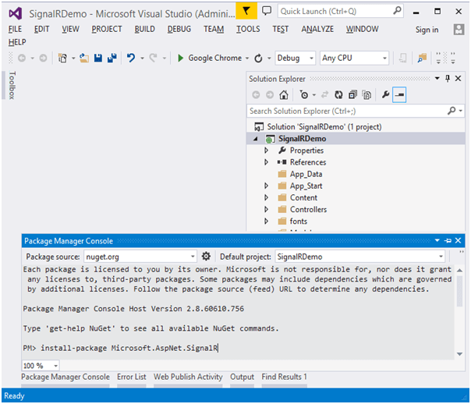The image size is (471, 404).
Task: Switch to the Error List tab
Action: [x=132, y=377]
